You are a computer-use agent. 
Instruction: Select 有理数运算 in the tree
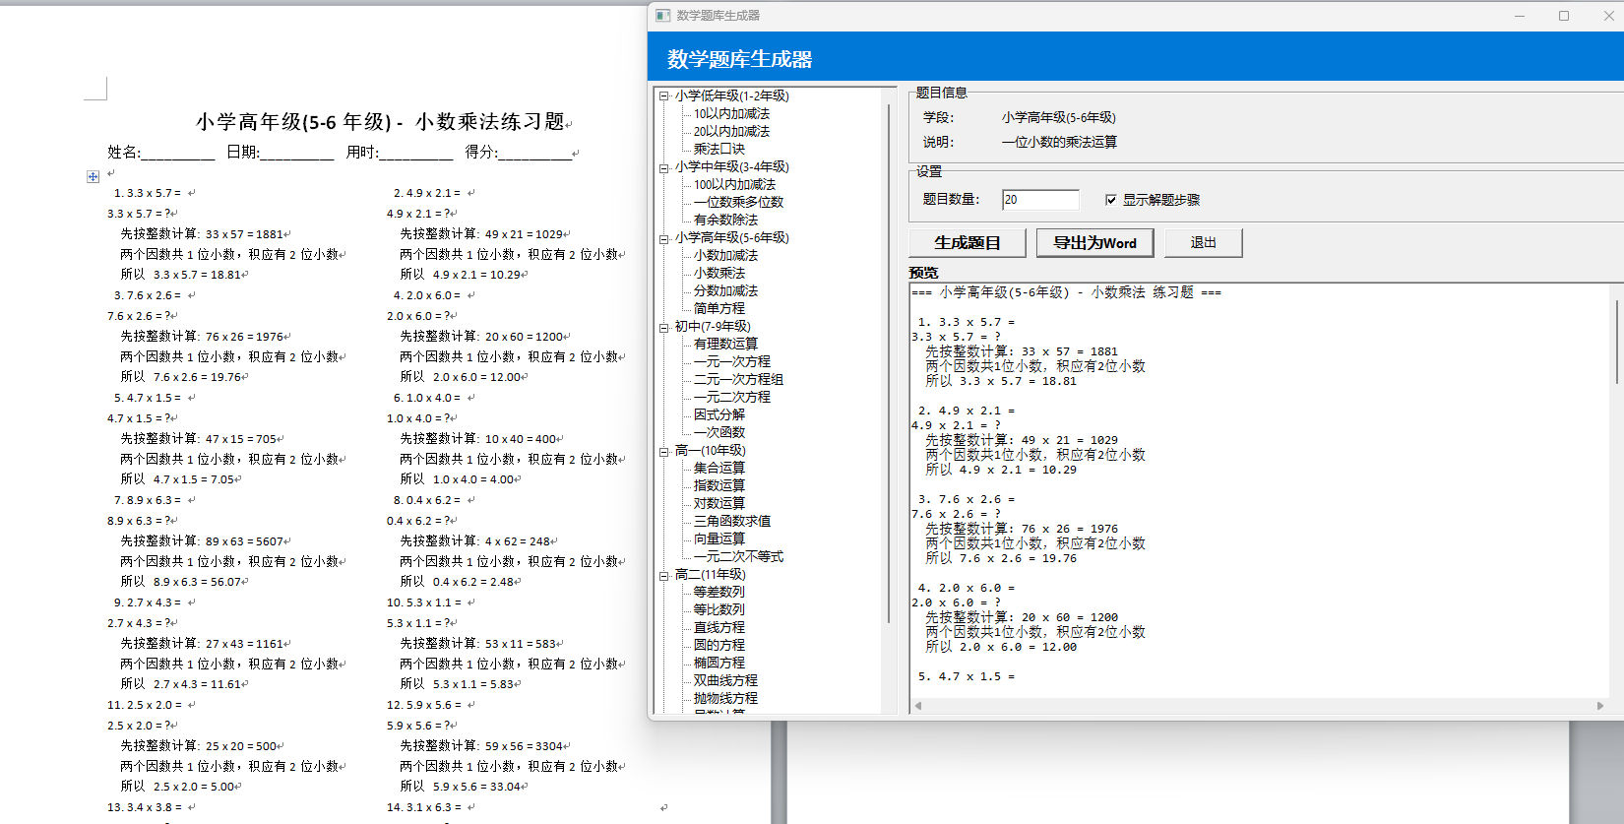click(x=725, y=345)
